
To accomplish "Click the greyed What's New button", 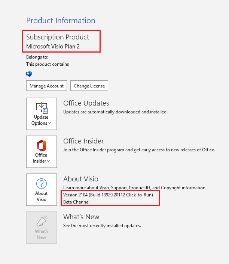I will click(x=42, y=228).
